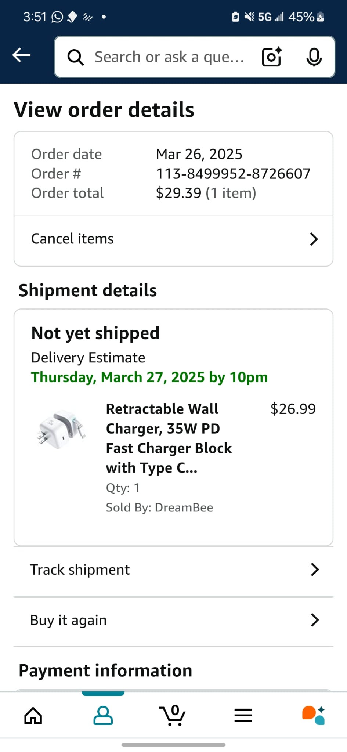Viewport: 347px width, 752px height.
Task: Tap the Buy it again chevron
Action: pos(315,620)
